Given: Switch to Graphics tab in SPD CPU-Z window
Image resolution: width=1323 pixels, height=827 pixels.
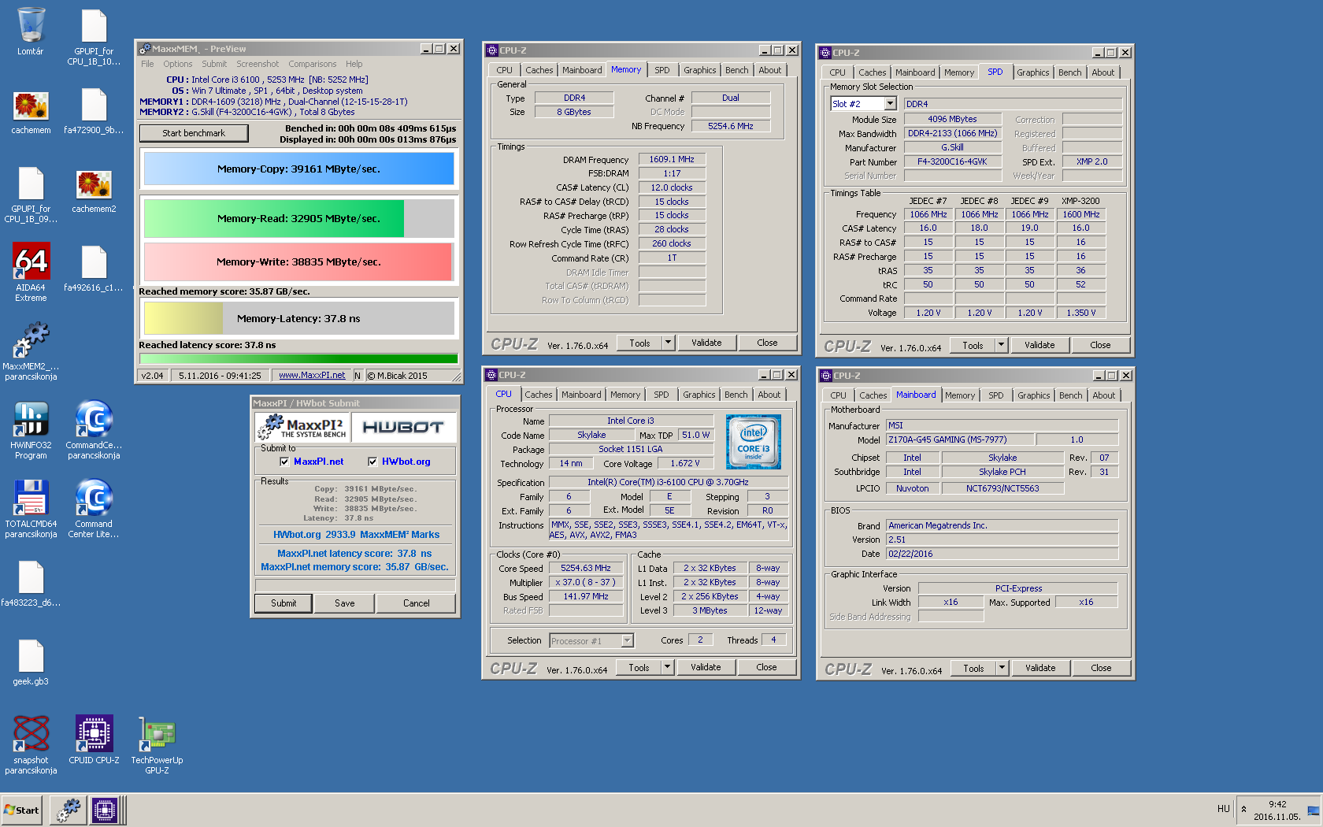Looking at the screenshot, I should click(1032, 72).
